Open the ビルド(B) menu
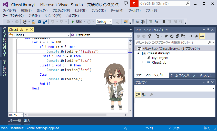This screenshot has height=131, width=217. coord(81,11)
